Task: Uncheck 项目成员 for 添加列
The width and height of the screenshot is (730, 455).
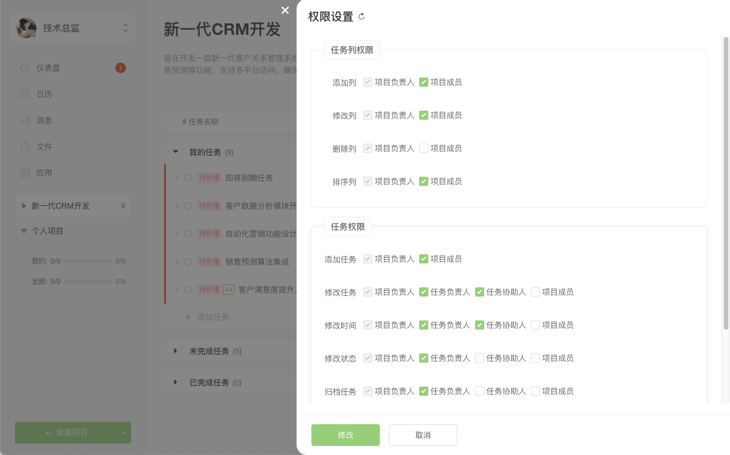Action: (424, 82)
